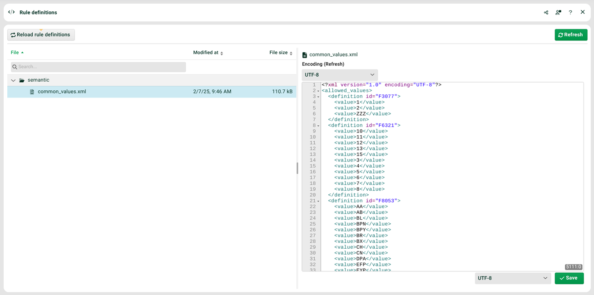Select the semantic folder row

152,80
